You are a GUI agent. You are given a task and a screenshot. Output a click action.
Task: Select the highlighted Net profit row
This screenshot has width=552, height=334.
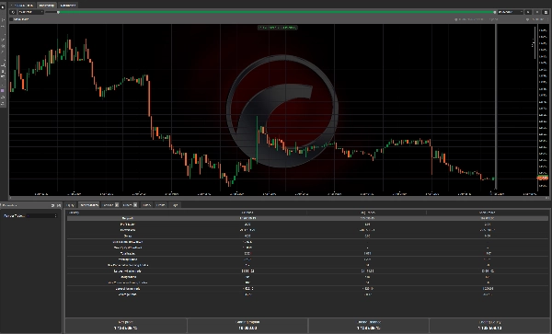[x=307, y=218]
